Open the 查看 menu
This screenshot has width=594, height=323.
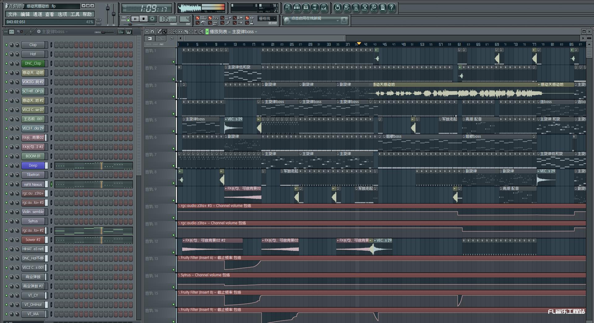pyautogui.click(x=49, y=14)
